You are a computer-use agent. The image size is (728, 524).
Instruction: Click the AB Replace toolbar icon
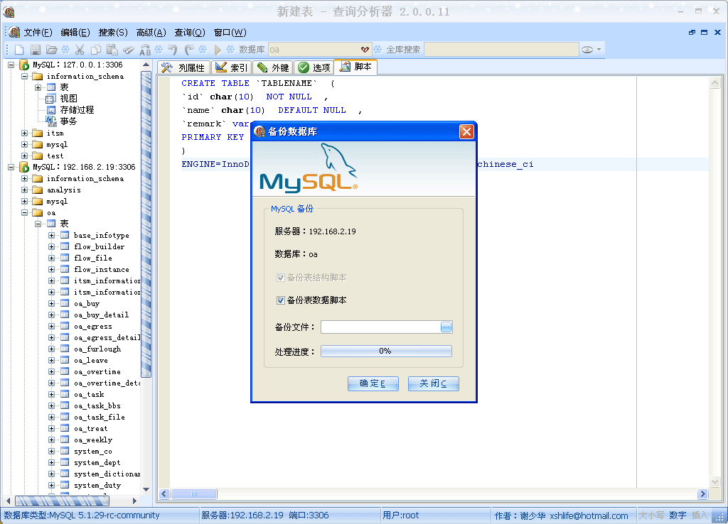point(145,50)
